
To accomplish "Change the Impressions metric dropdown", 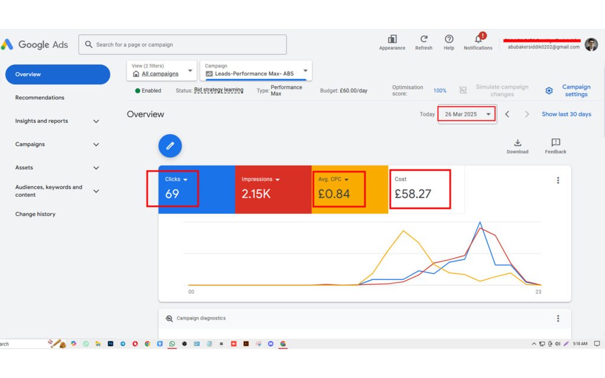I will [278, 180].
